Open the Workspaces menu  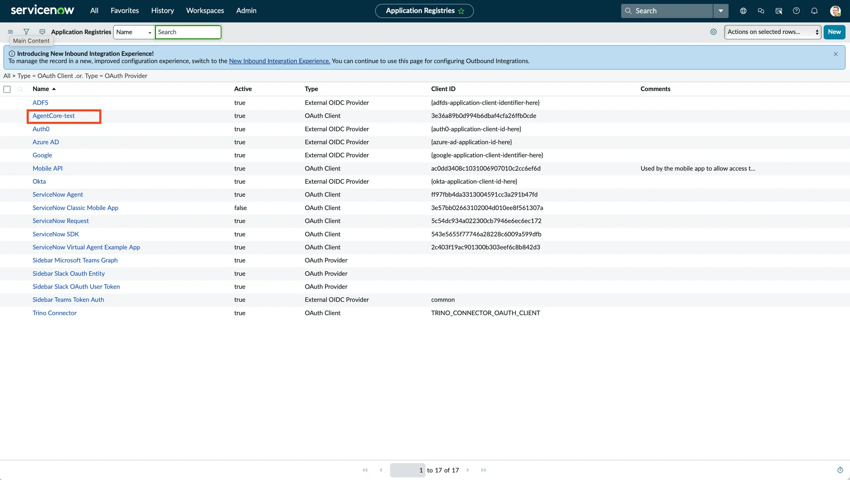205,11
